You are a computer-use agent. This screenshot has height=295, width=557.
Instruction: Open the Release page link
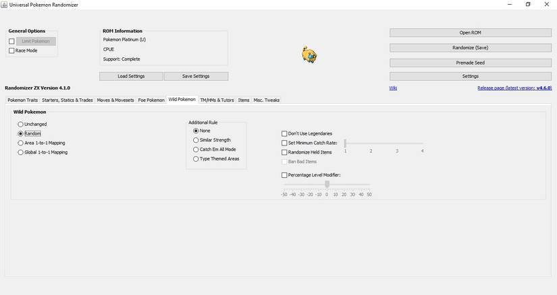click(514, 88)
